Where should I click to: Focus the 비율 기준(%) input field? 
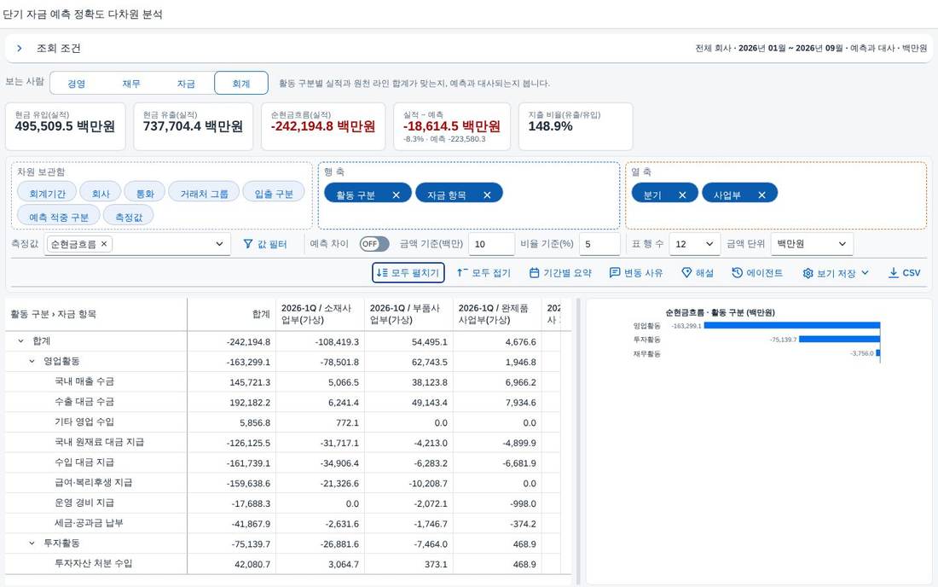pos(599,244)
